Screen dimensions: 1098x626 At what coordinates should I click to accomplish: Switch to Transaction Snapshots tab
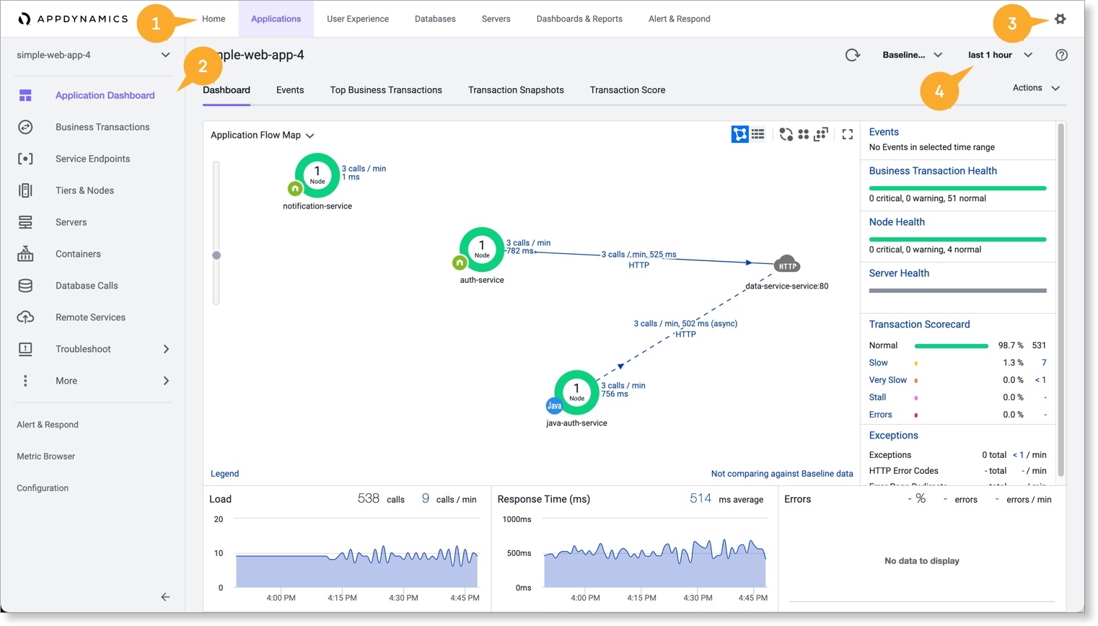[516, 90]
